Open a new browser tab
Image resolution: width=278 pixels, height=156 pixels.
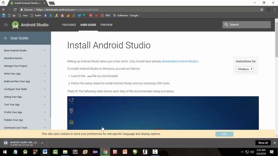point(52,3)
